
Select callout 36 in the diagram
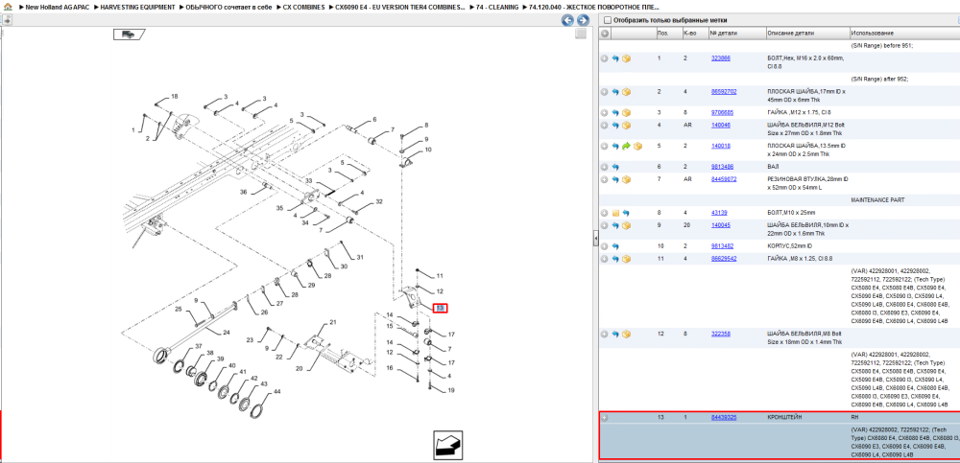click(x=243, y=192)
